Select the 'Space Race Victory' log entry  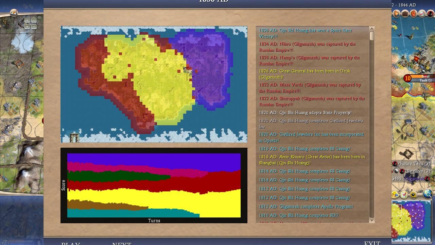click(x=312, y=33)
